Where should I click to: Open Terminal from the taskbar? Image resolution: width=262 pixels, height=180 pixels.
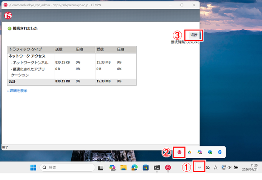click(156, 167)
